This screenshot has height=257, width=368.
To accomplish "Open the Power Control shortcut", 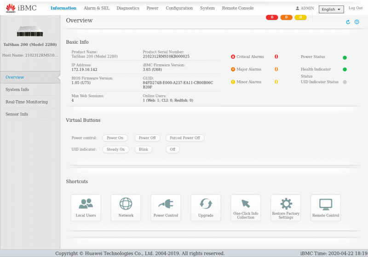I will pos(166,208).
